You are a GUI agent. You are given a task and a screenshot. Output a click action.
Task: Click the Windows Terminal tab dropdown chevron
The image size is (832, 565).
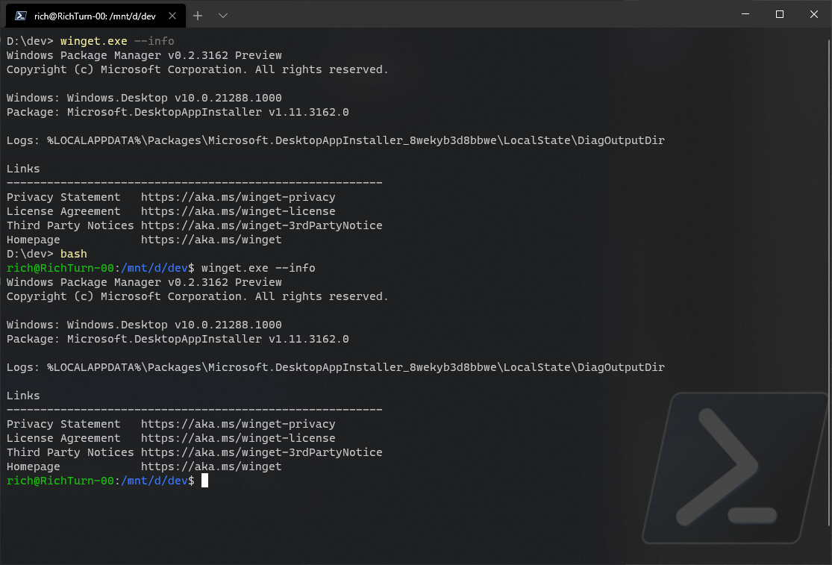point(221,15)
